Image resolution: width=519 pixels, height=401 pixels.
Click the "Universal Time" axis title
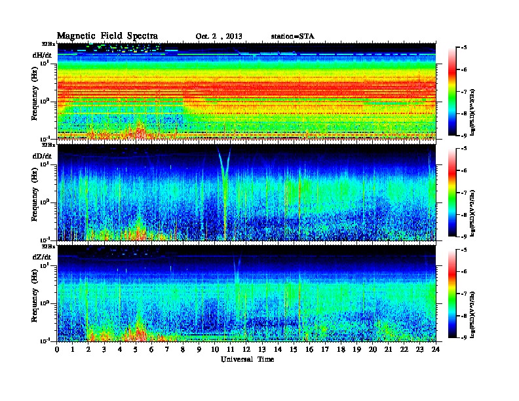pos(247,359)
